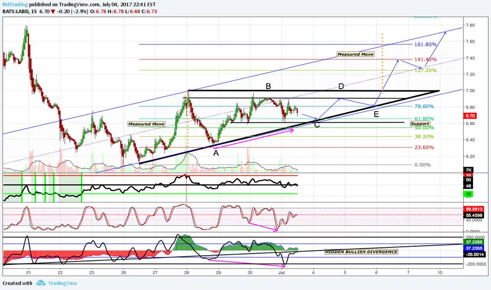
Task: Click the date label 7 on time axis
Action: [408, 273]
